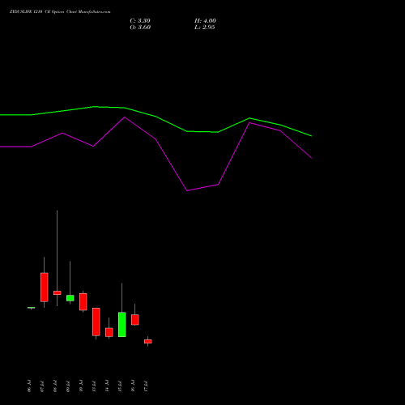Click the red candle above 16 Jul
This screenshot has height=405, width=405.
pyautogui.click(x=135, y=320)
